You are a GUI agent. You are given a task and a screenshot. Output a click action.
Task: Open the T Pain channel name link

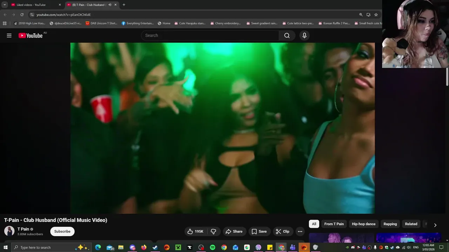pos(23,229)
